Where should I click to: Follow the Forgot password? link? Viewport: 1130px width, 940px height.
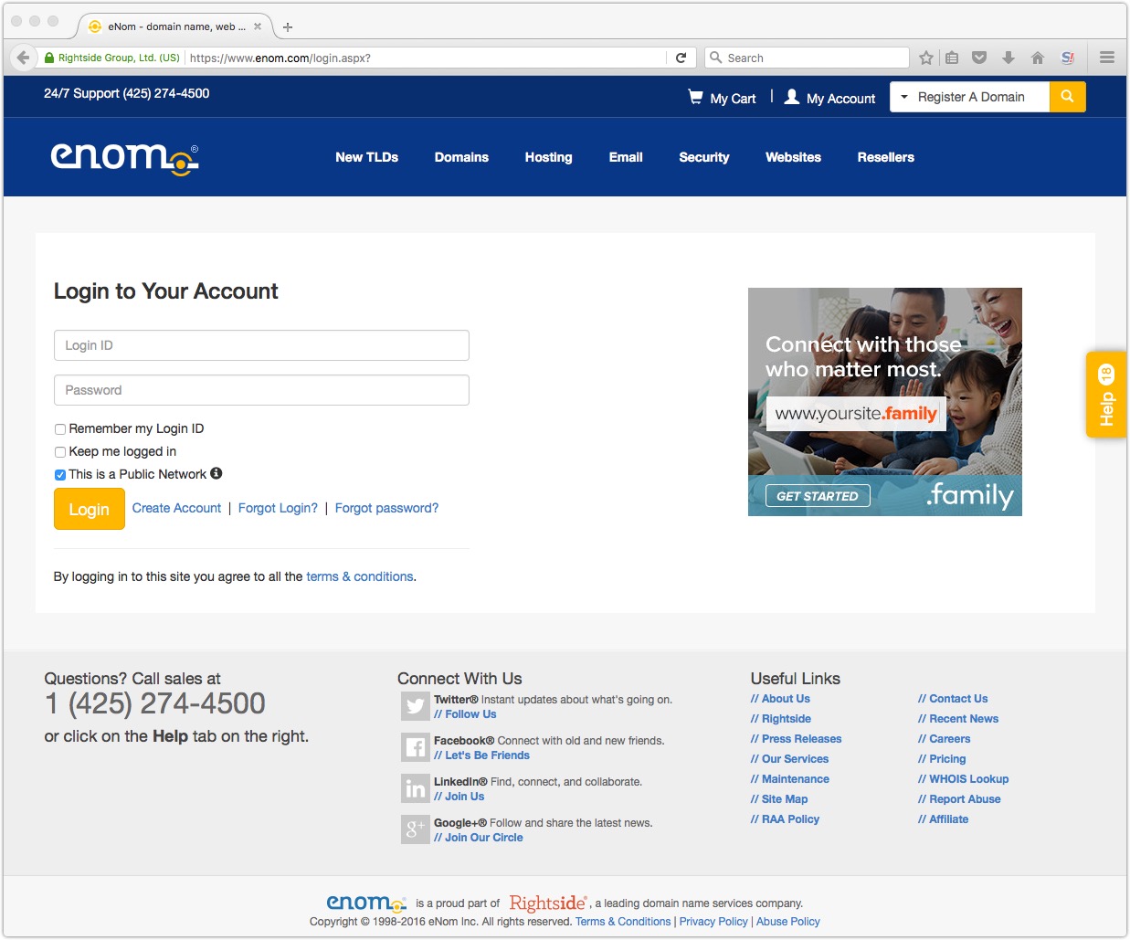pyautogui.click(x=386, y=508)
